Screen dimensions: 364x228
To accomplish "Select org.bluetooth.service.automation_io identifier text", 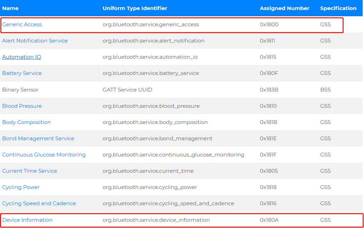I will tap(150, 57).
